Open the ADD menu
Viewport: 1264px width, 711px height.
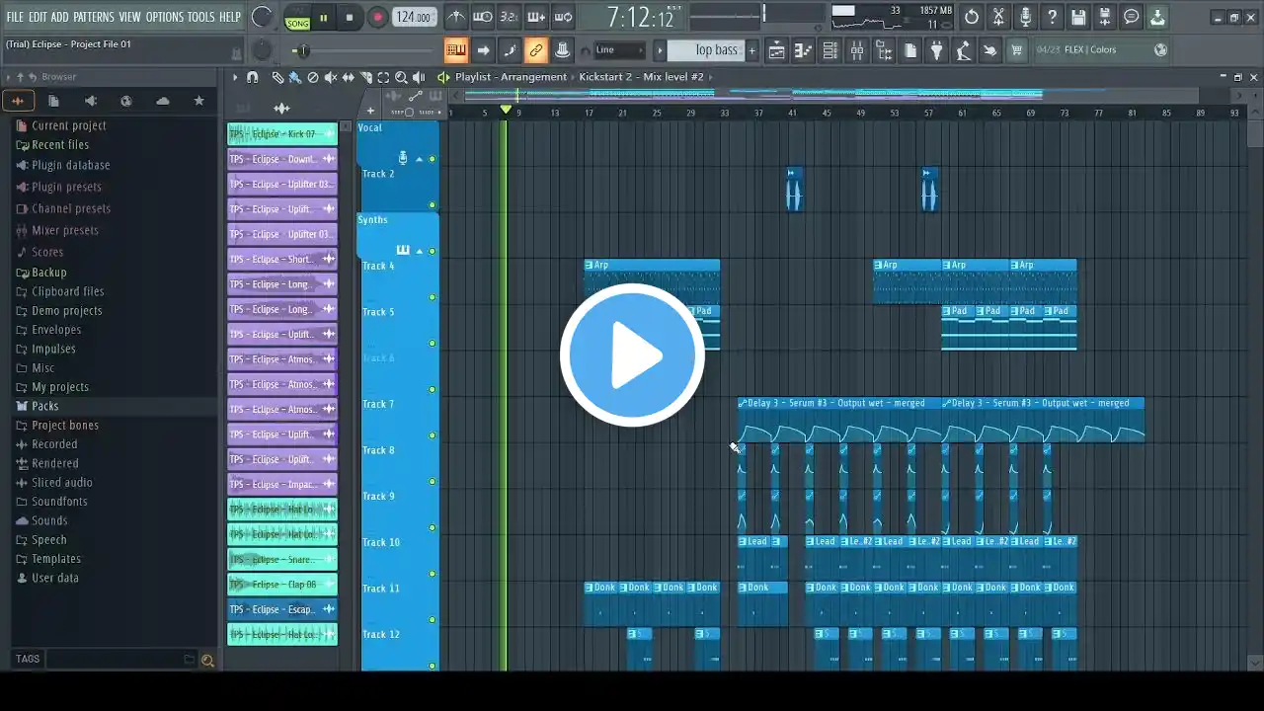click(x=60, y=17)
